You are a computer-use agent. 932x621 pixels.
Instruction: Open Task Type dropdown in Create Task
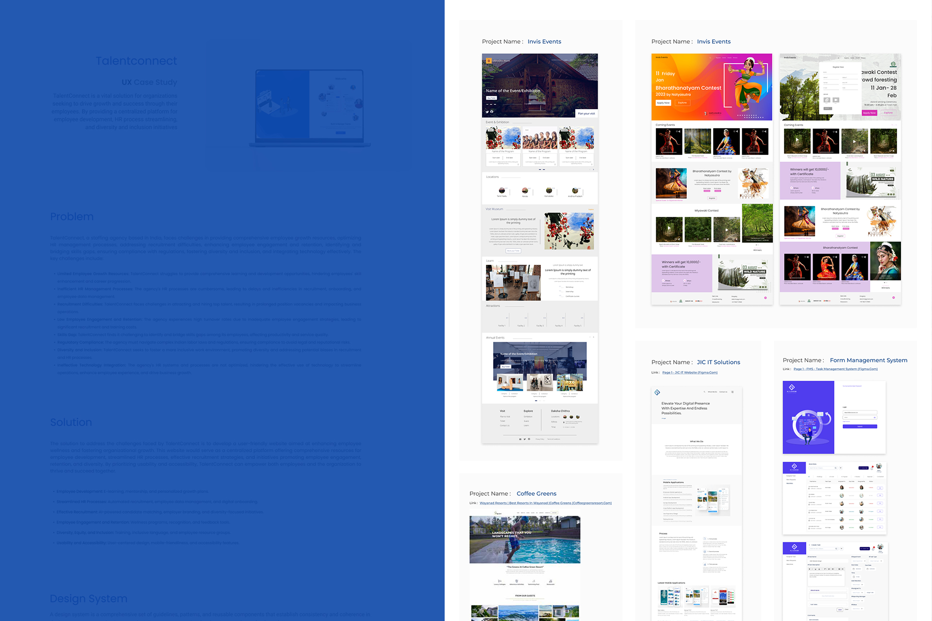point(876,561)
